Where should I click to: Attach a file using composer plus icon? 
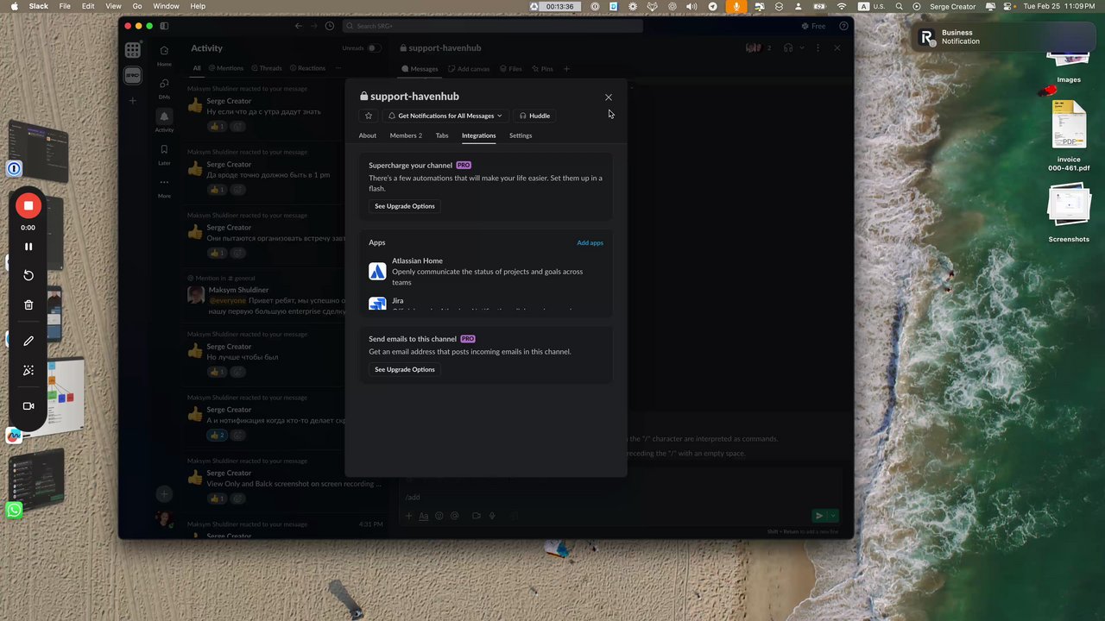pyautogui.click(x=409, y=516)
